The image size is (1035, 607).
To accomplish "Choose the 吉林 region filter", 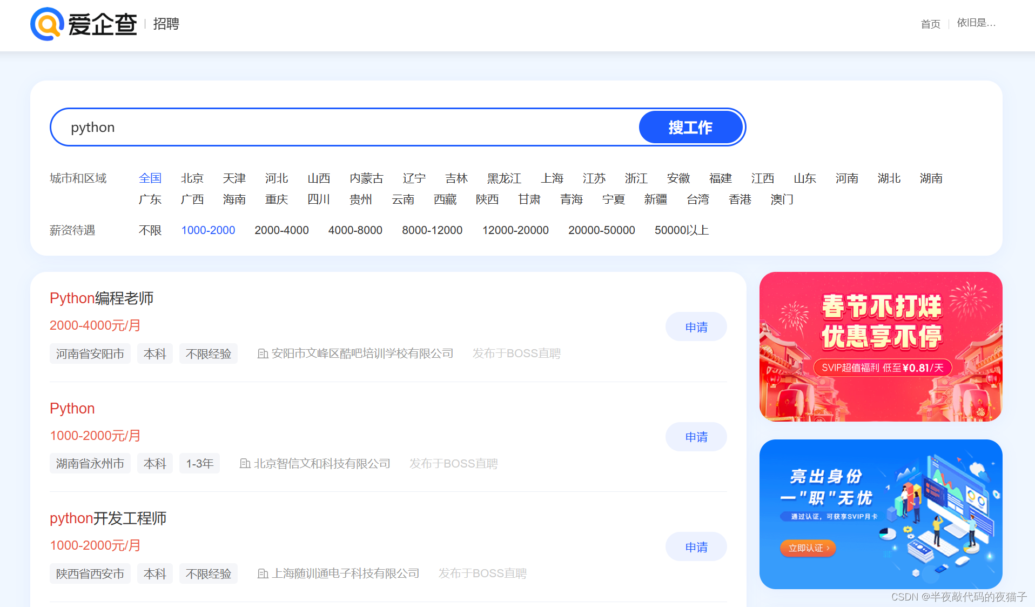I will [x=456, y=178].
